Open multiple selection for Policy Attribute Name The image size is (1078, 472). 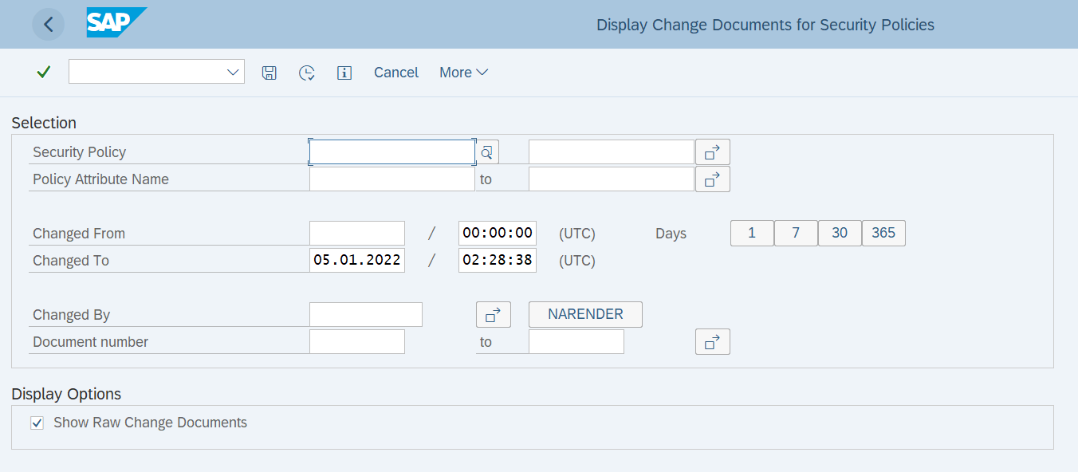[712, 179]
